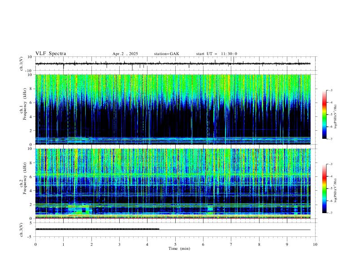
Task: Click the ch.1 colorbar 'log(PSD)' label
Action: (x=336, y=117)
